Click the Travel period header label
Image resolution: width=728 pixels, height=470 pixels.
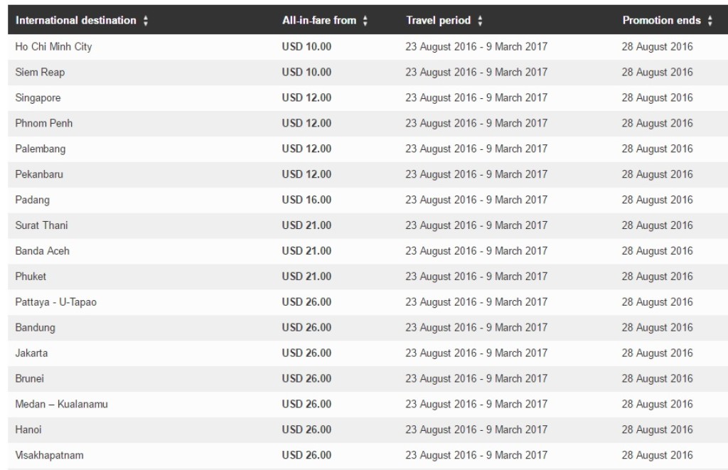coord(438,21)
